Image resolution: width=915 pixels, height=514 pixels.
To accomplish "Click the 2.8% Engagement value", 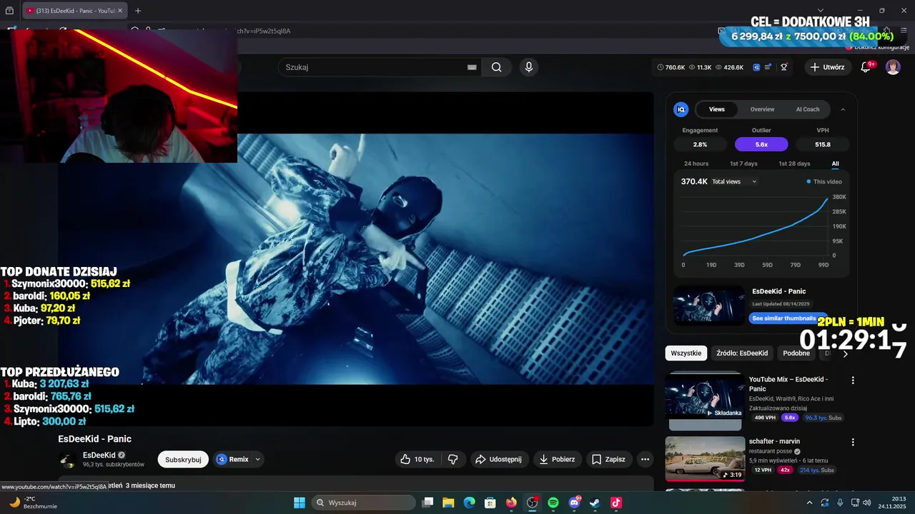I will point(700,144).
